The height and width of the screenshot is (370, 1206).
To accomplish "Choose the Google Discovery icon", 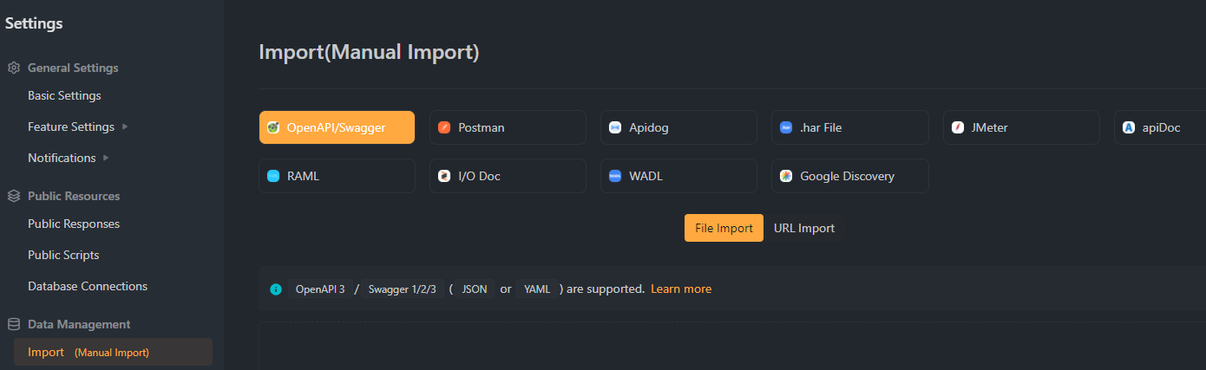I will click(x=786, y=176).
